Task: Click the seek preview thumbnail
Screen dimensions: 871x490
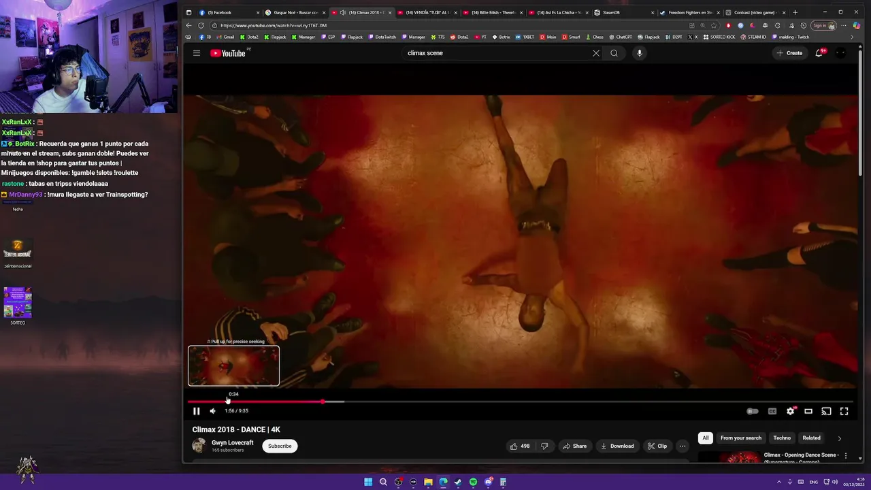Action: pyautogui.click(x=233, y=366)
